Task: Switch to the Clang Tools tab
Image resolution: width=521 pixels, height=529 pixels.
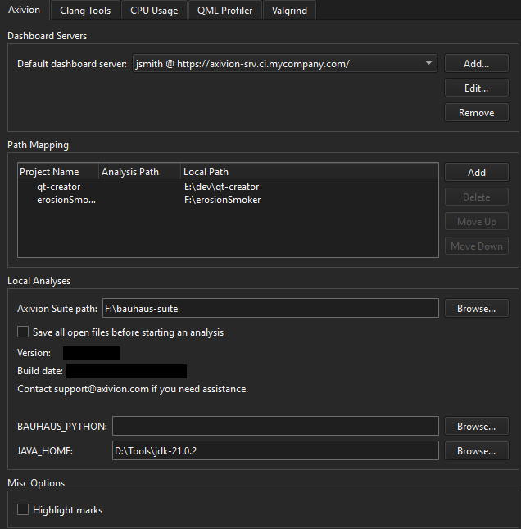Action: [x=85, y=10]
